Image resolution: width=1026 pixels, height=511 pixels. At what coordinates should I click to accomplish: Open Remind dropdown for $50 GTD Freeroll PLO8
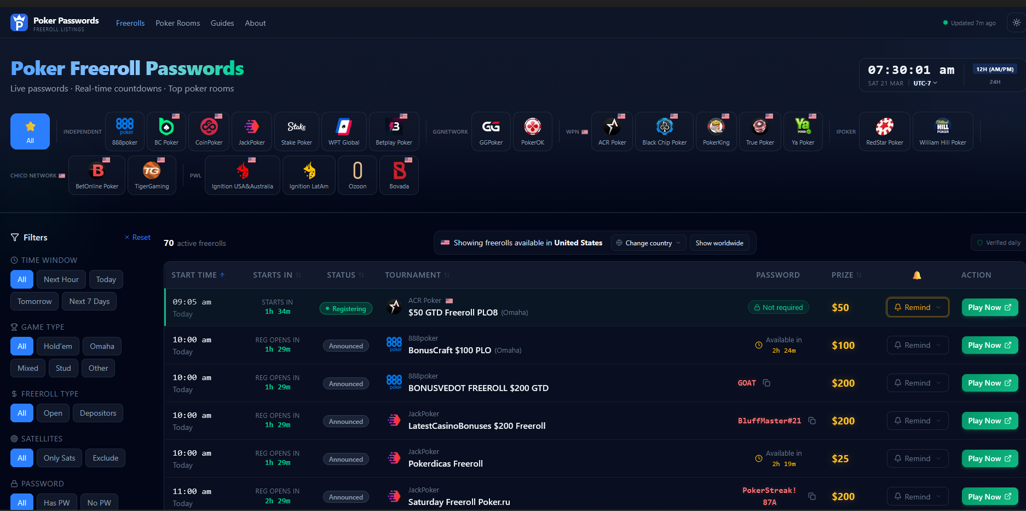point(918,307)
